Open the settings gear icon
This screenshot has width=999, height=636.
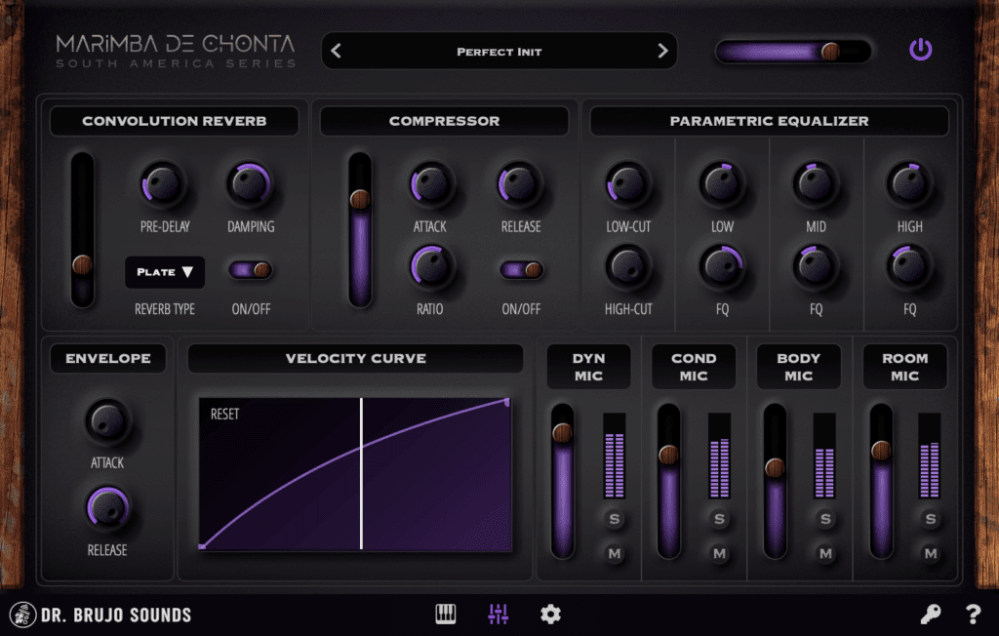click(550, 614)
